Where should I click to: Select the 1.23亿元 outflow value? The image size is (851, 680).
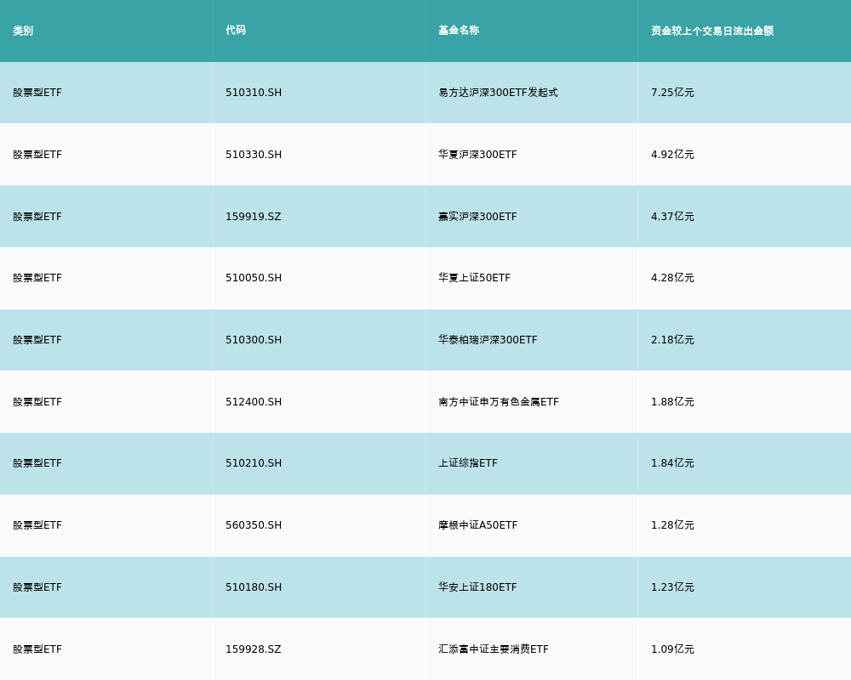[672, 587]
